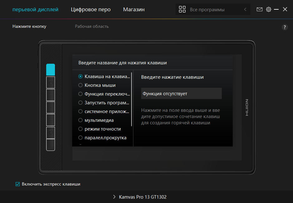Viewport: 293px width, 203px height.
Task: Open the mail feedback icon
Action: click(259, 9)
